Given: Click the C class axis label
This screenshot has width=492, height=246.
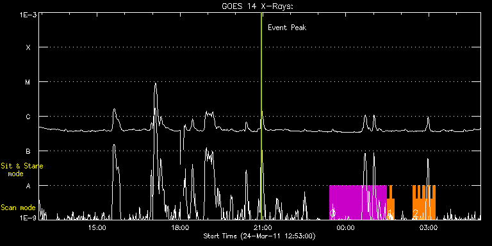Looking at the screenshot, I should 28,117.
